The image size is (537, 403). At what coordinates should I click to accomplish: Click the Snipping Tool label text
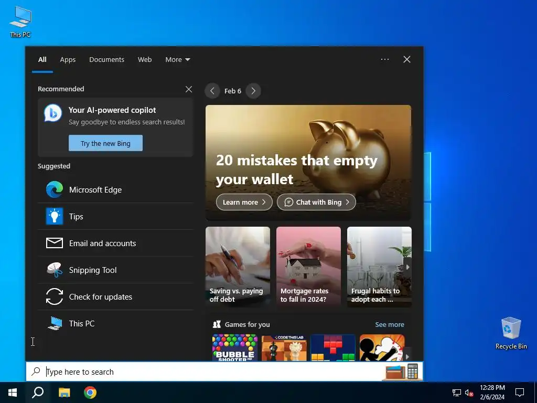coord(93,270)
